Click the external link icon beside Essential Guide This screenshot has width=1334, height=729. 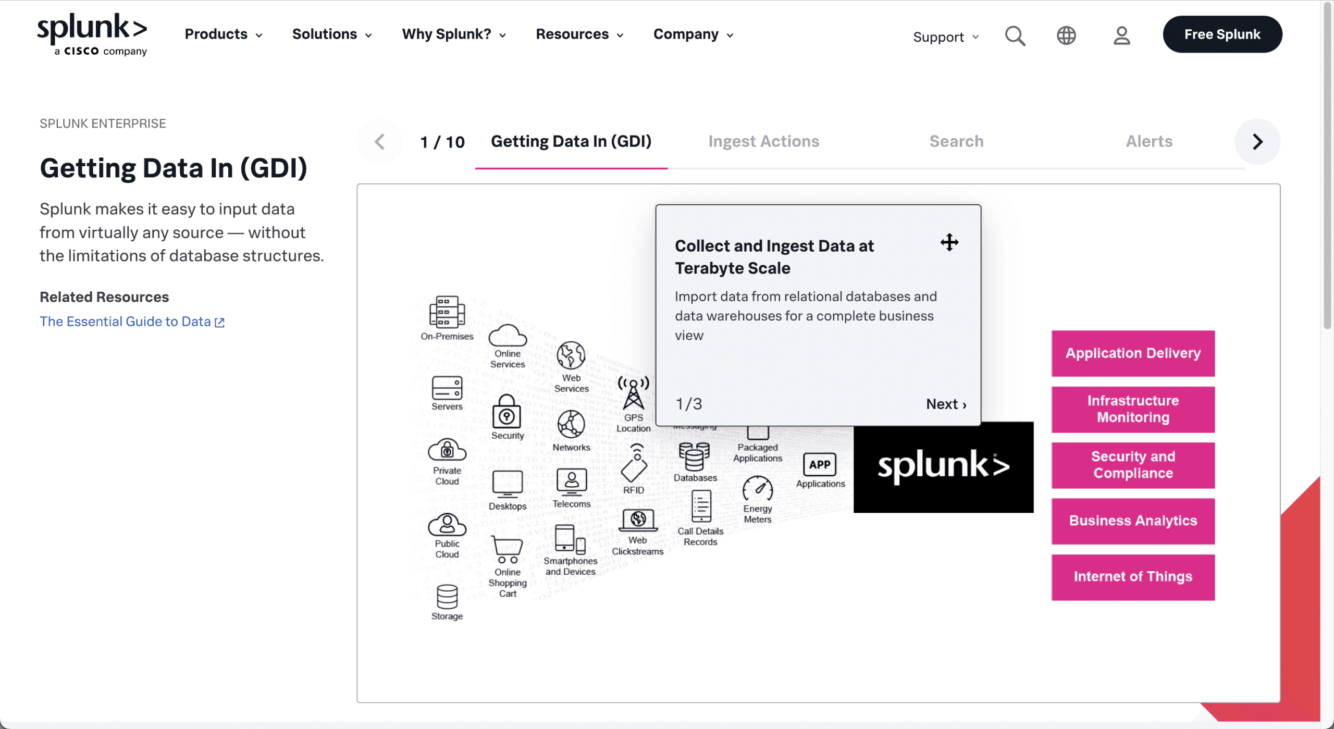pyautogui.click(x=219, y=322)
